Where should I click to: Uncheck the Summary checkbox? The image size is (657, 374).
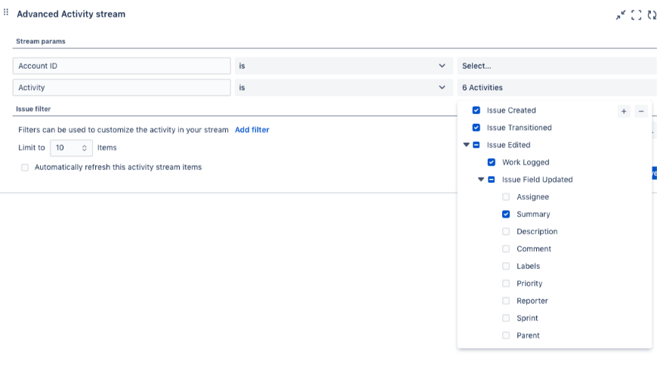click(x=506, y=215)
